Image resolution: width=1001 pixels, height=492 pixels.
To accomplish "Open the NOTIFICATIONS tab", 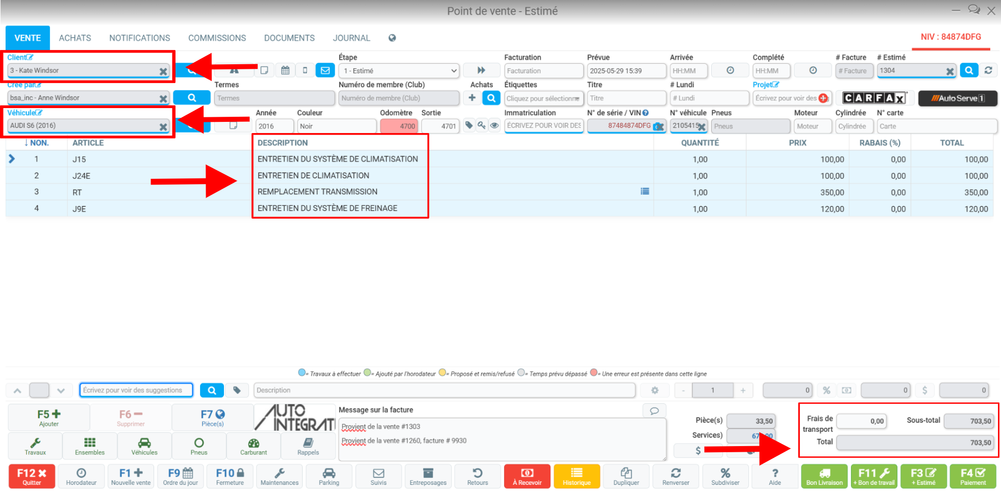I will pyautogui.click(x=140, y=38).
